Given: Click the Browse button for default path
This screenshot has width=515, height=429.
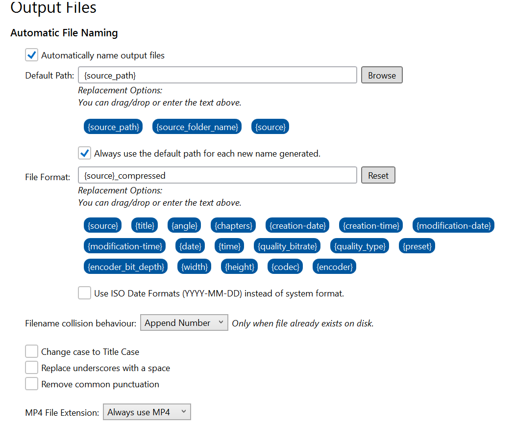Looking at the screenshot, I should pos(382,75).
